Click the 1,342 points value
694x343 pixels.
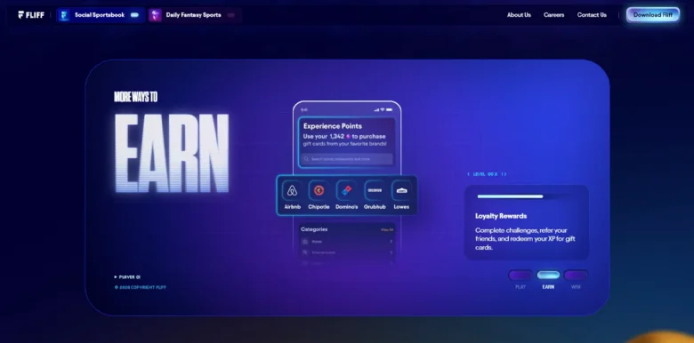point(337,137)
